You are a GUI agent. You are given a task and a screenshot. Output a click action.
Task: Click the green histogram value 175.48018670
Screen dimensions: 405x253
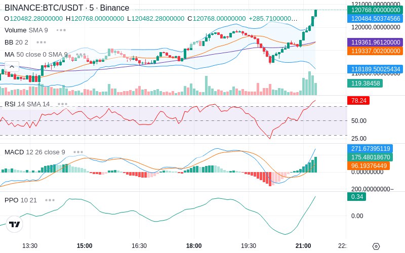tap(370, 157)
